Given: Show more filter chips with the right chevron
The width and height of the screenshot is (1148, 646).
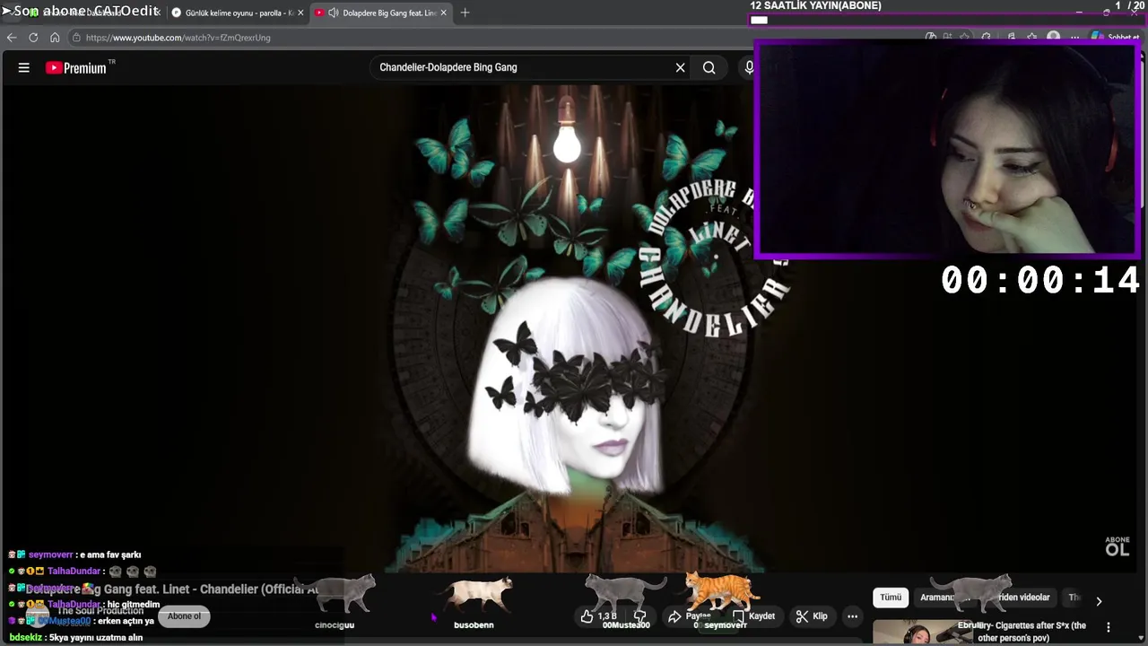Looking at the screenshot, I should (x=1099, y=601).
